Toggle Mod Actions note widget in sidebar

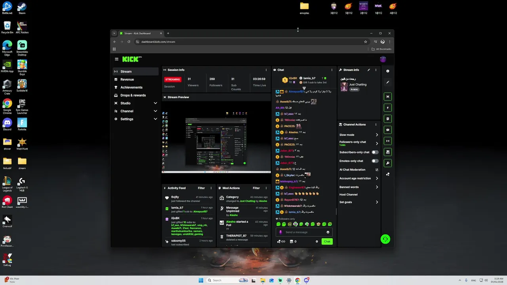388,119
